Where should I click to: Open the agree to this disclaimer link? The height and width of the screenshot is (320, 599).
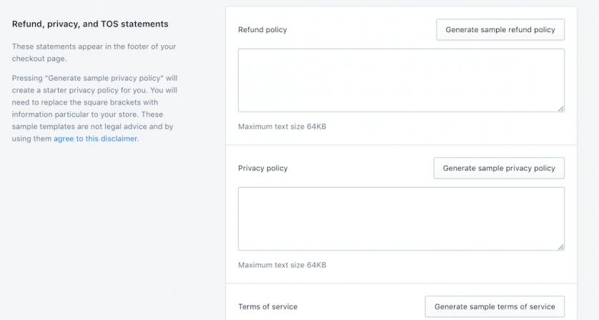(95, 139)
